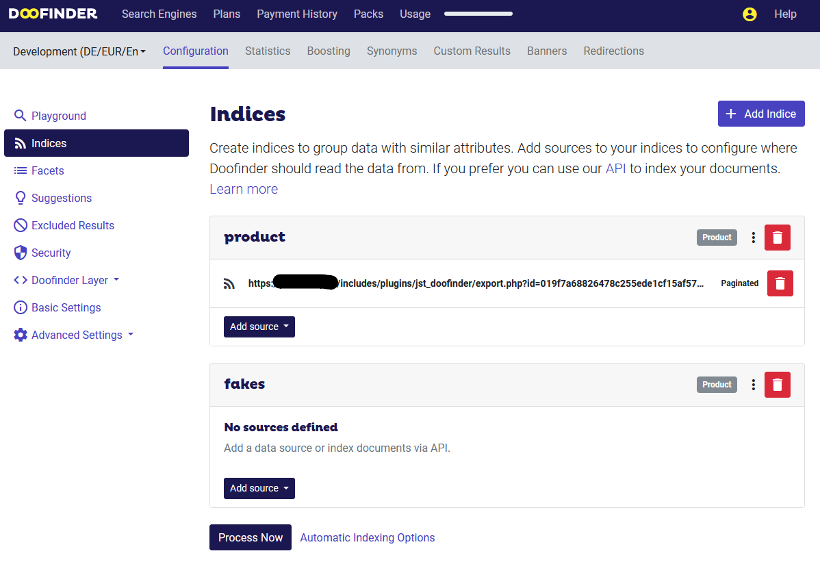Delete the product index via trash icon

click(x=777, y=237)
